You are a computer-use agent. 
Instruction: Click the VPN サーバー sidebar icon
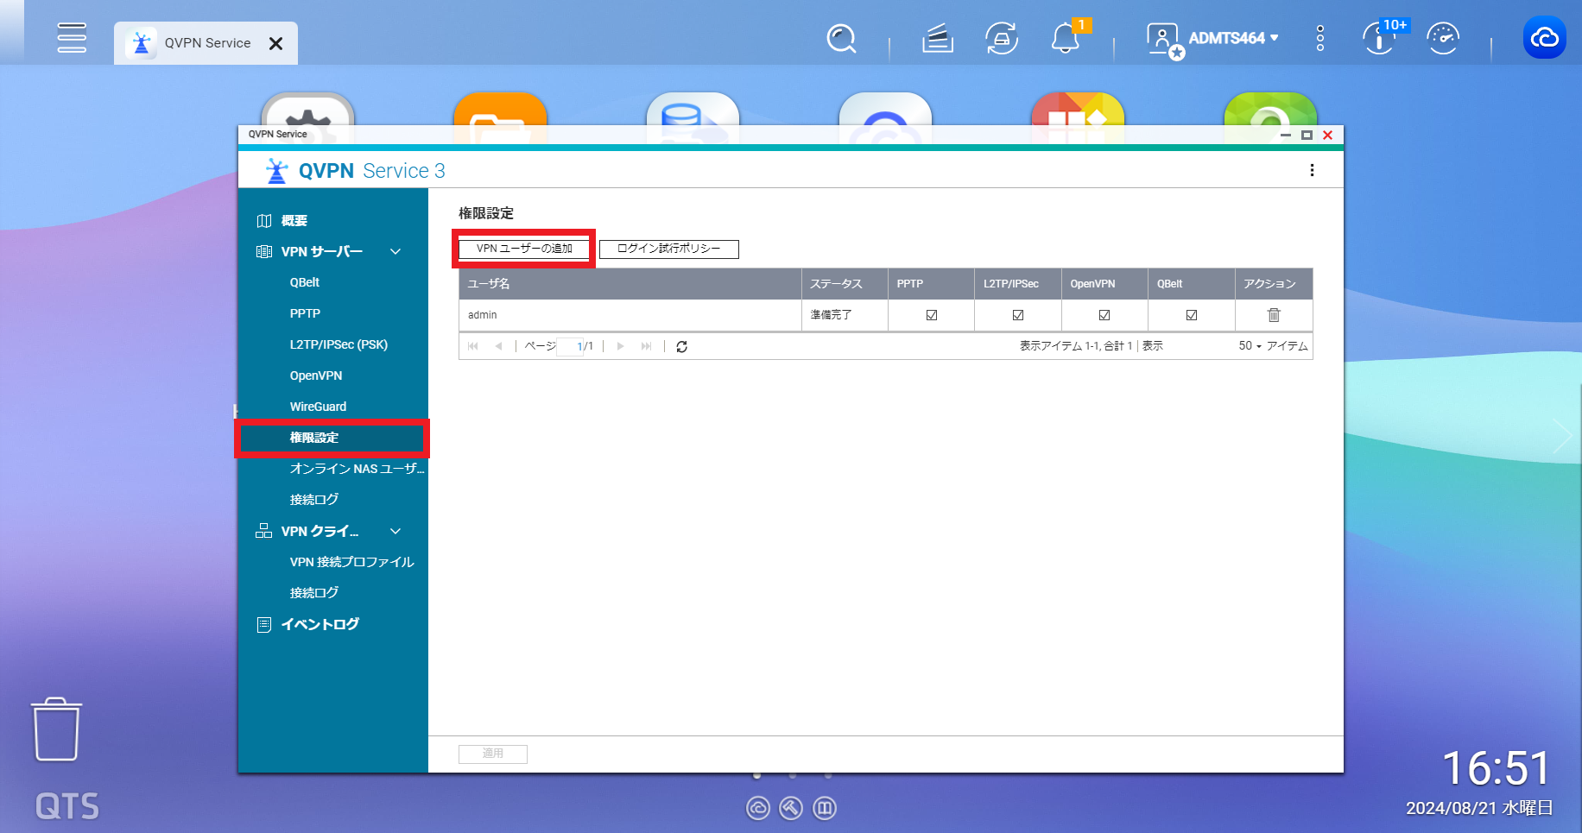click(x=264, y=251)
